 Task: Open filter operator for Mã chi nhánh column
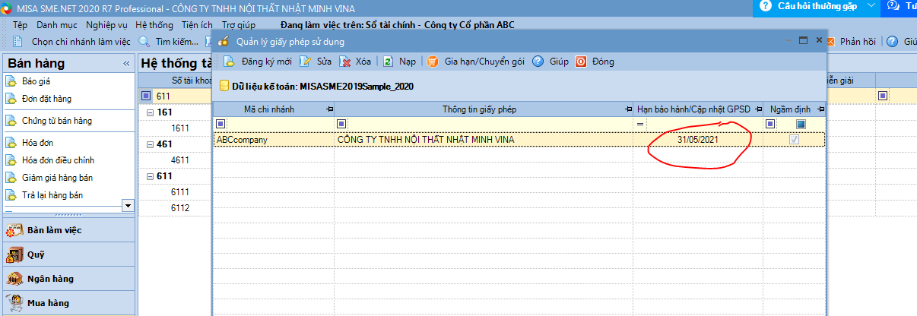(221, 124)
